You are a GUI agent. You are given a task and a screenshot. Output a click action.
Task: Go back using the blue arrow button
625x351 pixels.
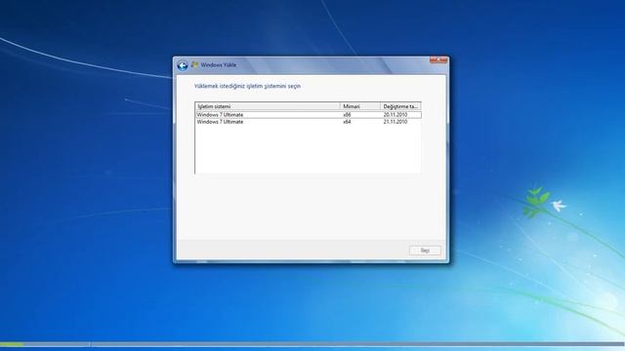click(x=183, y=65)
